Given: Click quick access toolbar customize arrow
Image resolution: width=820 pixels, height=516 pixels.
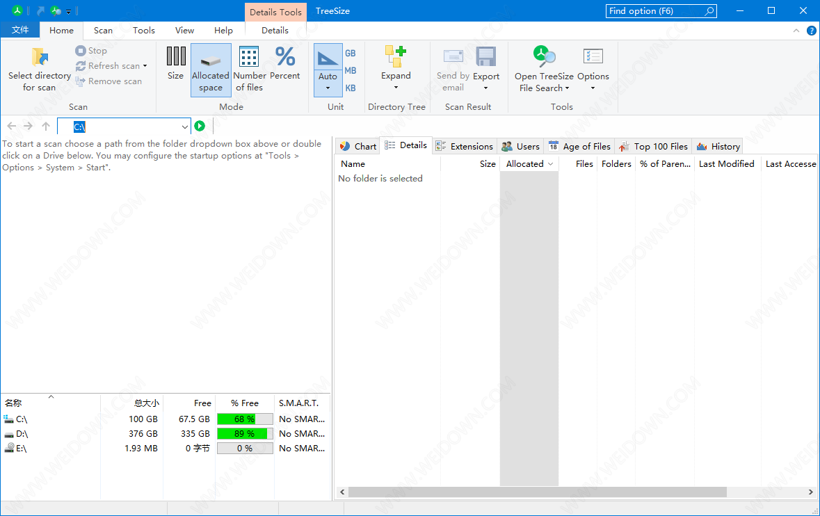Looking at the screenshot, I should point(69,11).
